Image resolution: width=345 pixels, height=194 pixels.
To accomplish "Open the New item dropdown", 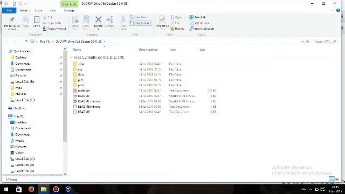I will click(140, 17).
